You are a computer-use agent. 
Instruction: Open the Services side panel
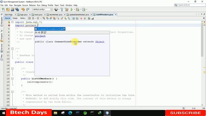click(x=2, y=48)
